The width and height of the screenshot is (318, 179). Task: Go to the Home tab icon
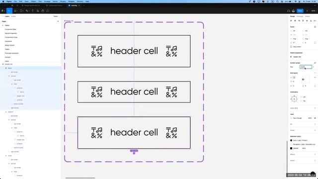pyautogui.click(x=12, y=5)
